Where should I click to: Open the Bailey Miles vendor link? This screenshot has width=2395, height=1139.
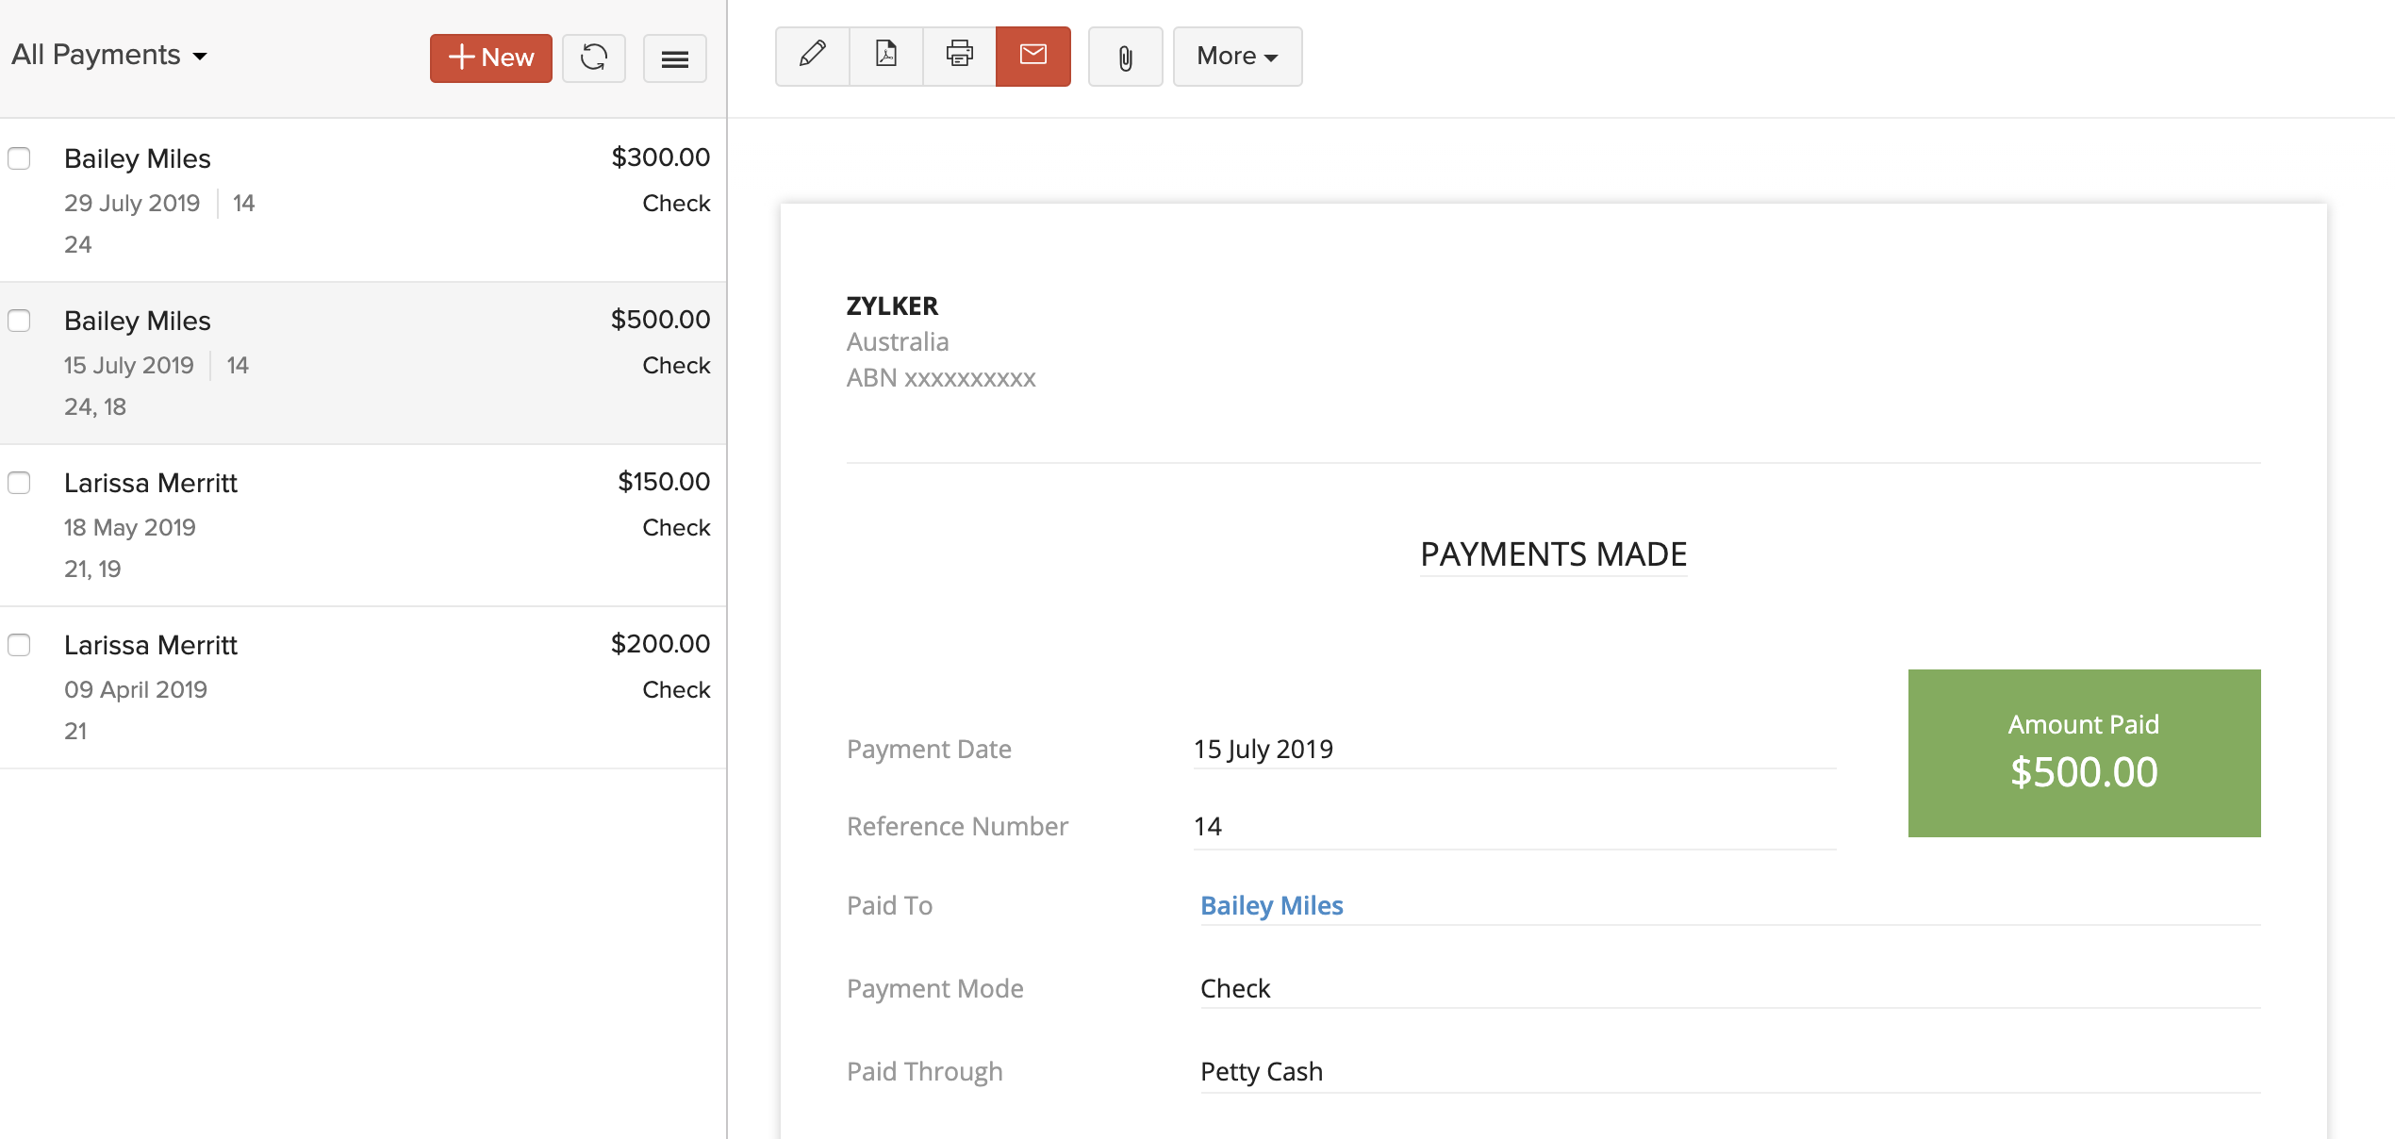pyautogui.click(x=1271, y=905)
